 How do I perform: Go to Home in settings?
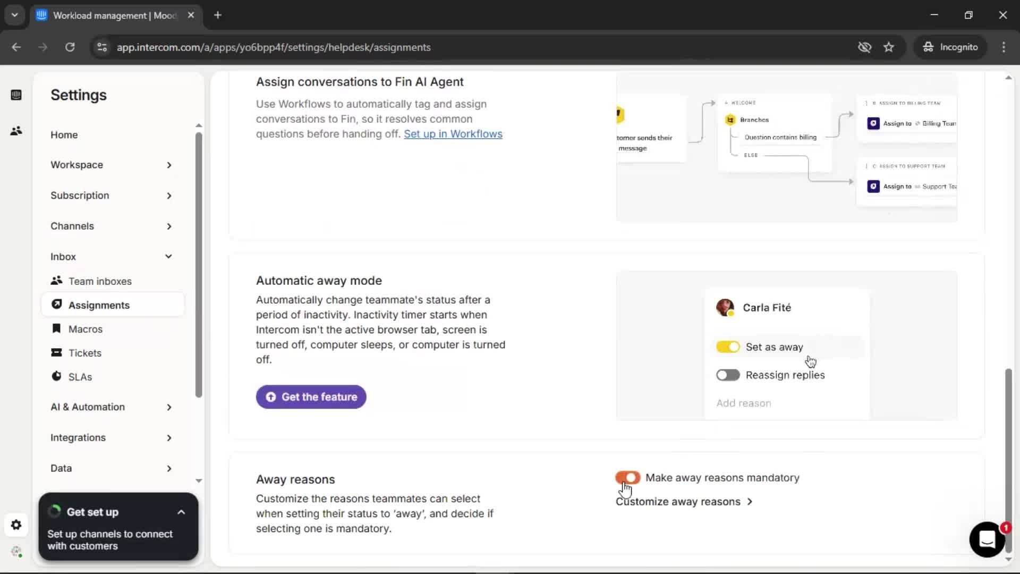pos(64,135)
